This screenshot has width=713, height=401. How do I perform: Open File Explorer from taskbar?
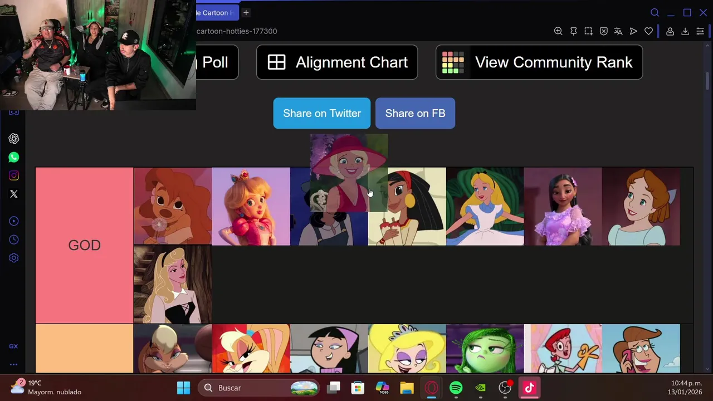pyautogui.click(x=407, y=388)
